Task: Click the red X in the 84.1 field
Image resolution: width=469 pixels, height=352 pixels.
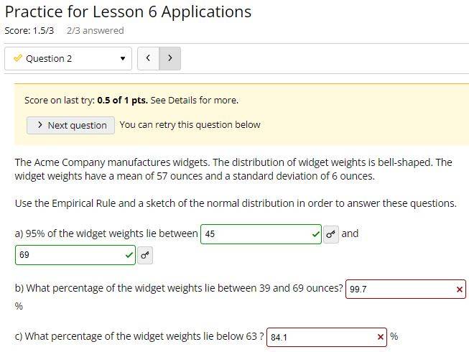Action: pyautogui.click(x=381, y=337)
